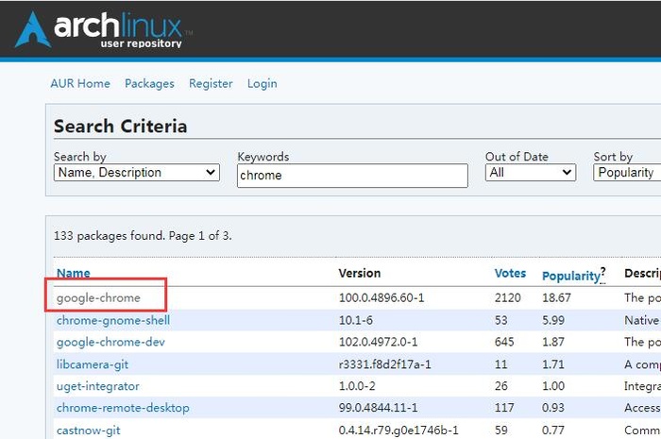The image size is (661, 439).
Task: Open the Register page
Action: tap(211, 83)
